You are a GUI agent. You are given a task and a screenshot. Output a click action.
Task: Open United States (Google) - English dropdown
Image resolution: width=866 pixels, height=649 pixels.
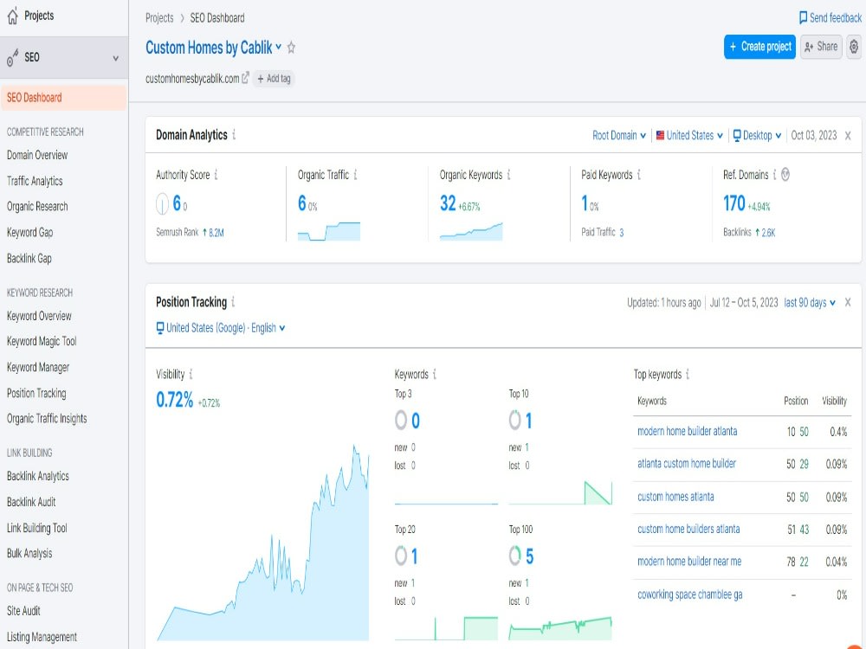pyautogui.click(x=221, y=328)
